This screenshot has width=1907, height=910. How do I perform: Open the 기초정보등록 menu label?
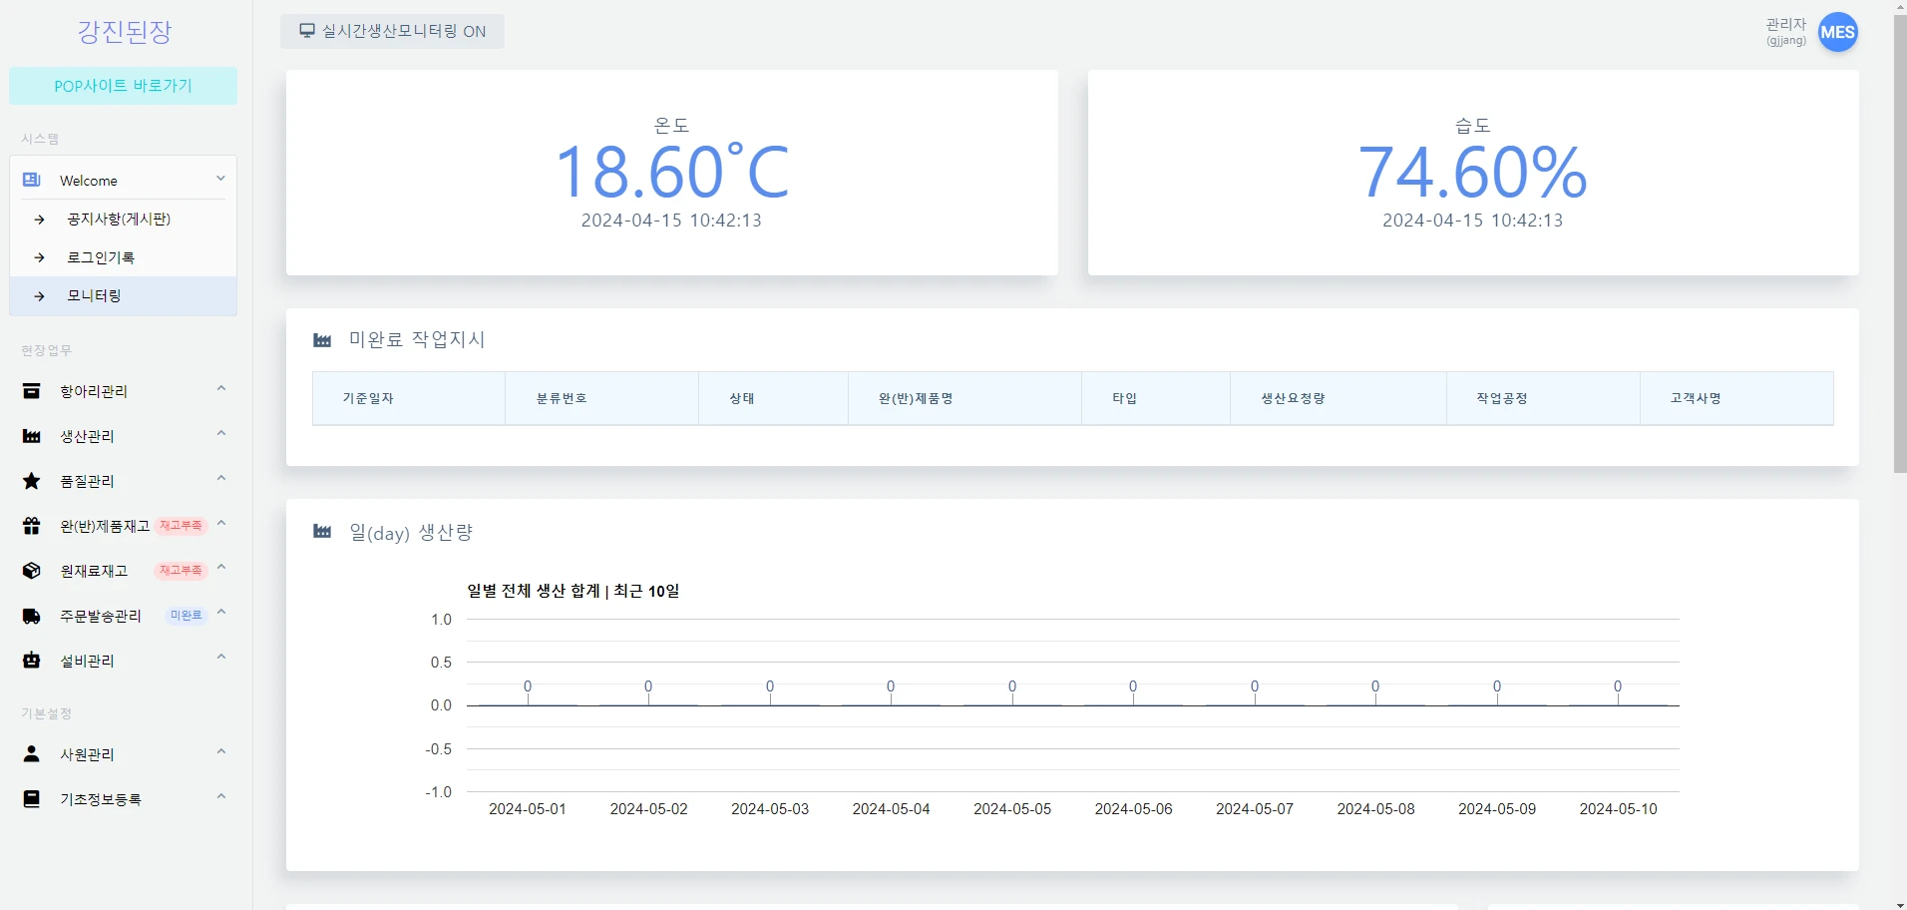(101, 799)
